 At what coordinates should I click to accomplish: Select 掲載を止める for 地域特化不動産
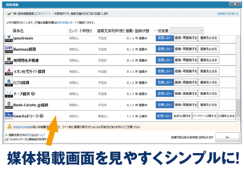pos(209,60)
